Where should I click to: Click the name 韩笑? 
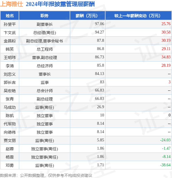coord(10,49)
